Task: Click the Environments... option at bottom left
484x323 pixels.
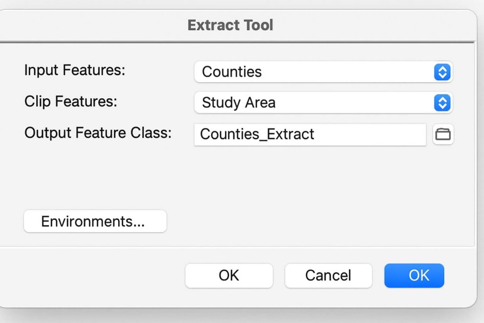Action: click(x=95, y=221)
